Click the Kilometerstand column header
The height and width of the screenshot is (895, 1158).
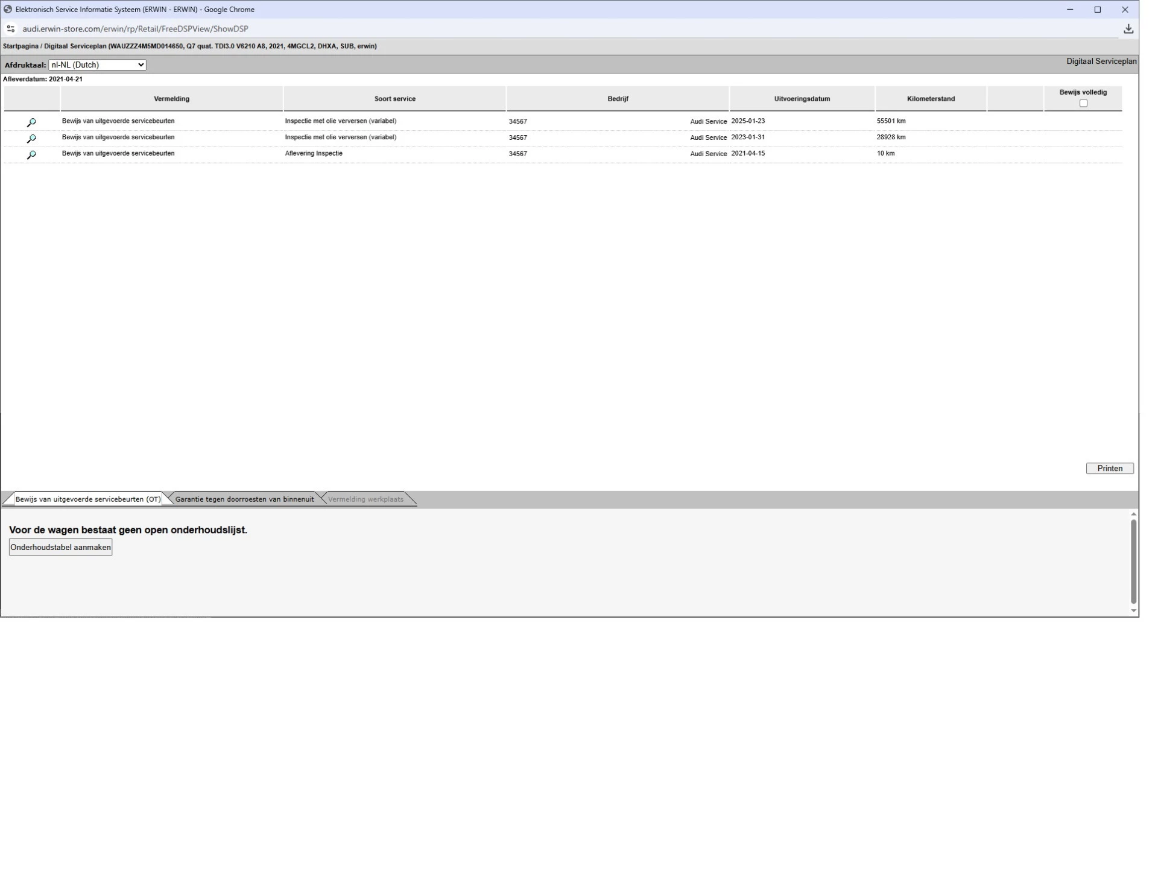[x=931, y=99]
